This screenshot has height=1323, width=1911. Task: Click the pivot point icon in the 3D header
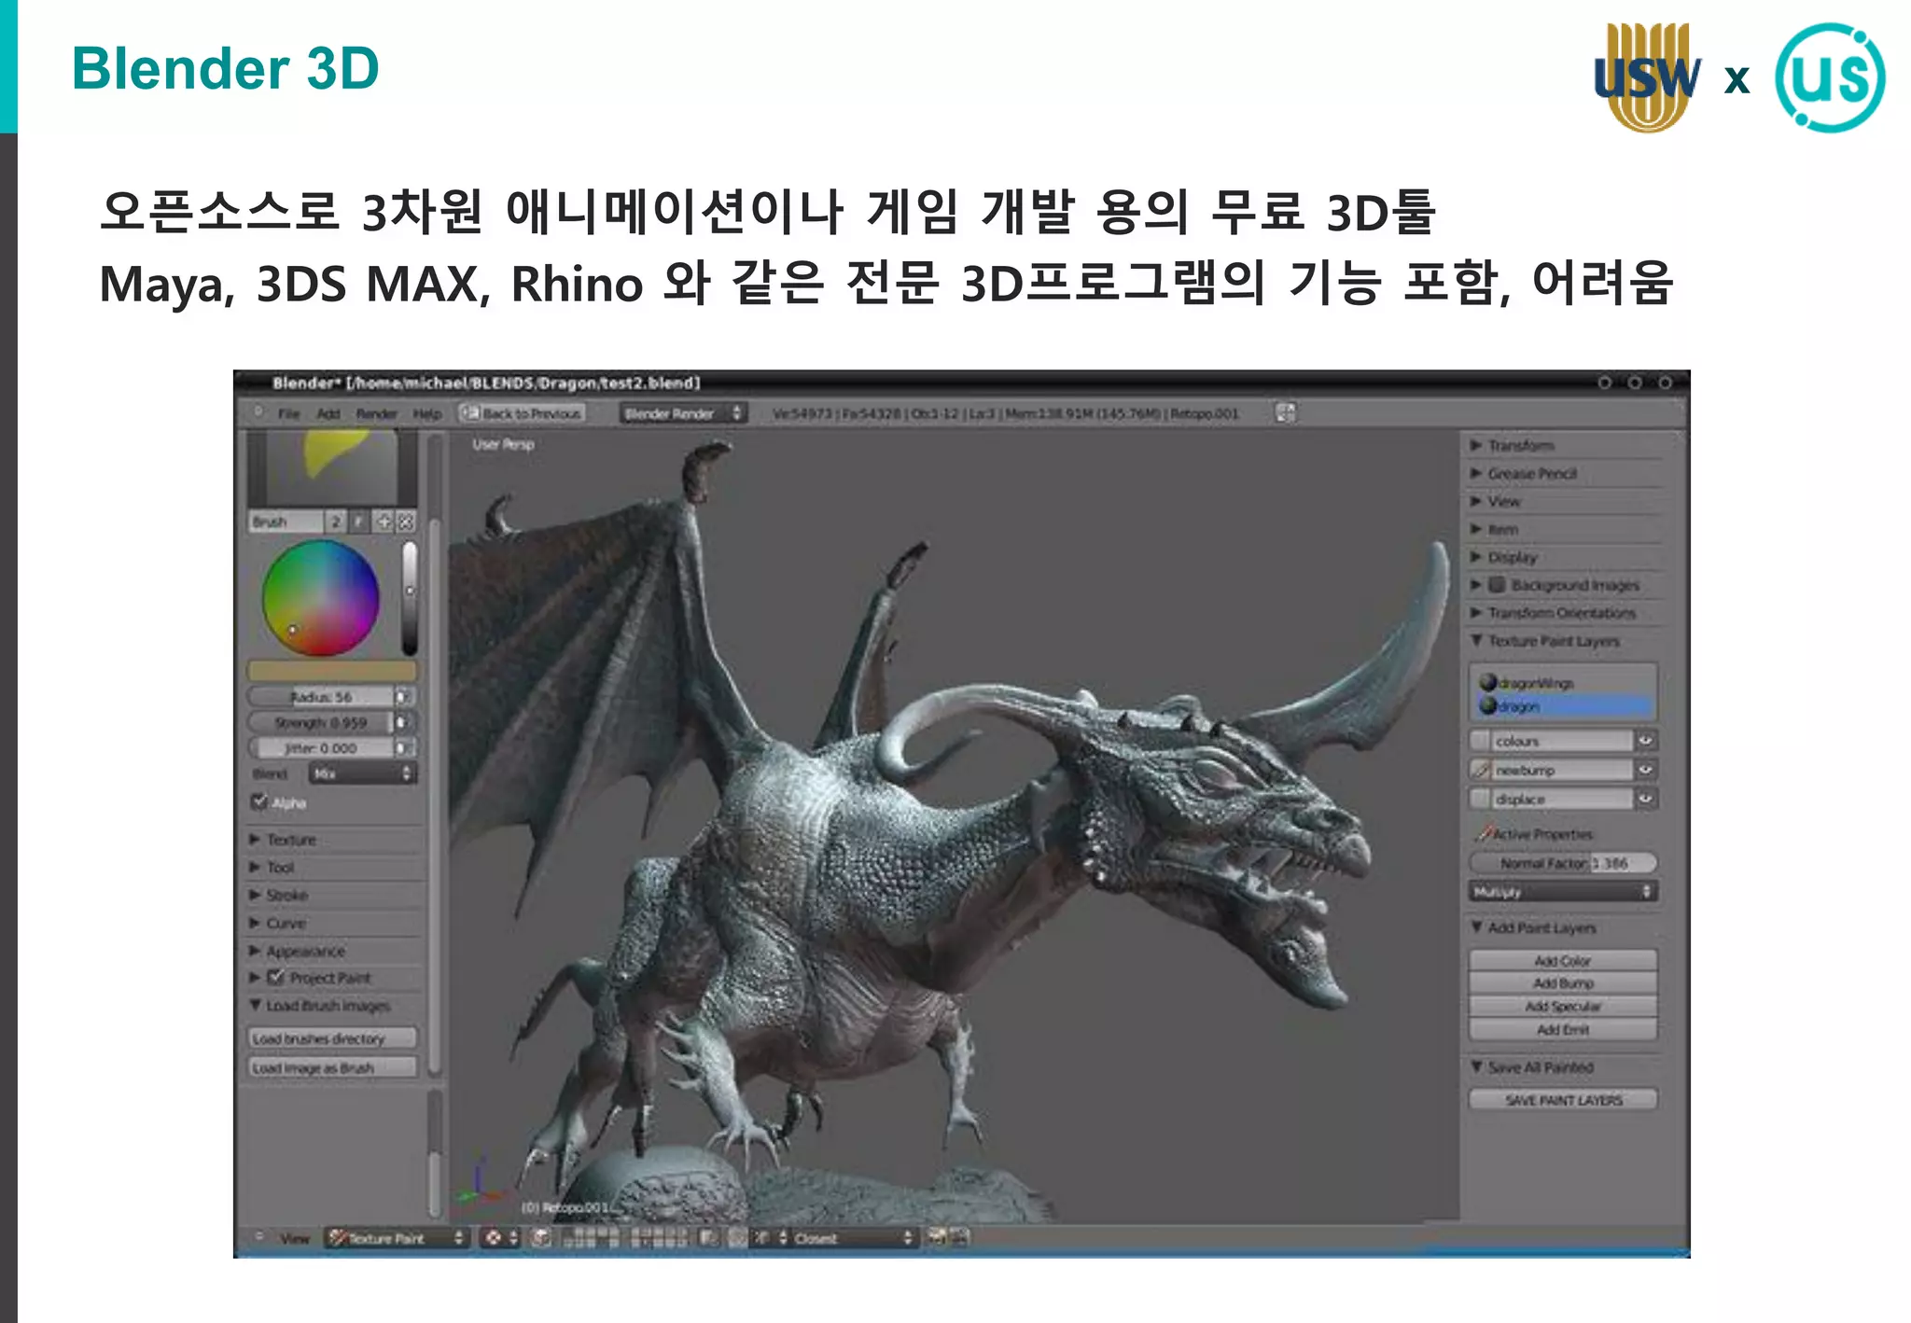[541, 1238]
